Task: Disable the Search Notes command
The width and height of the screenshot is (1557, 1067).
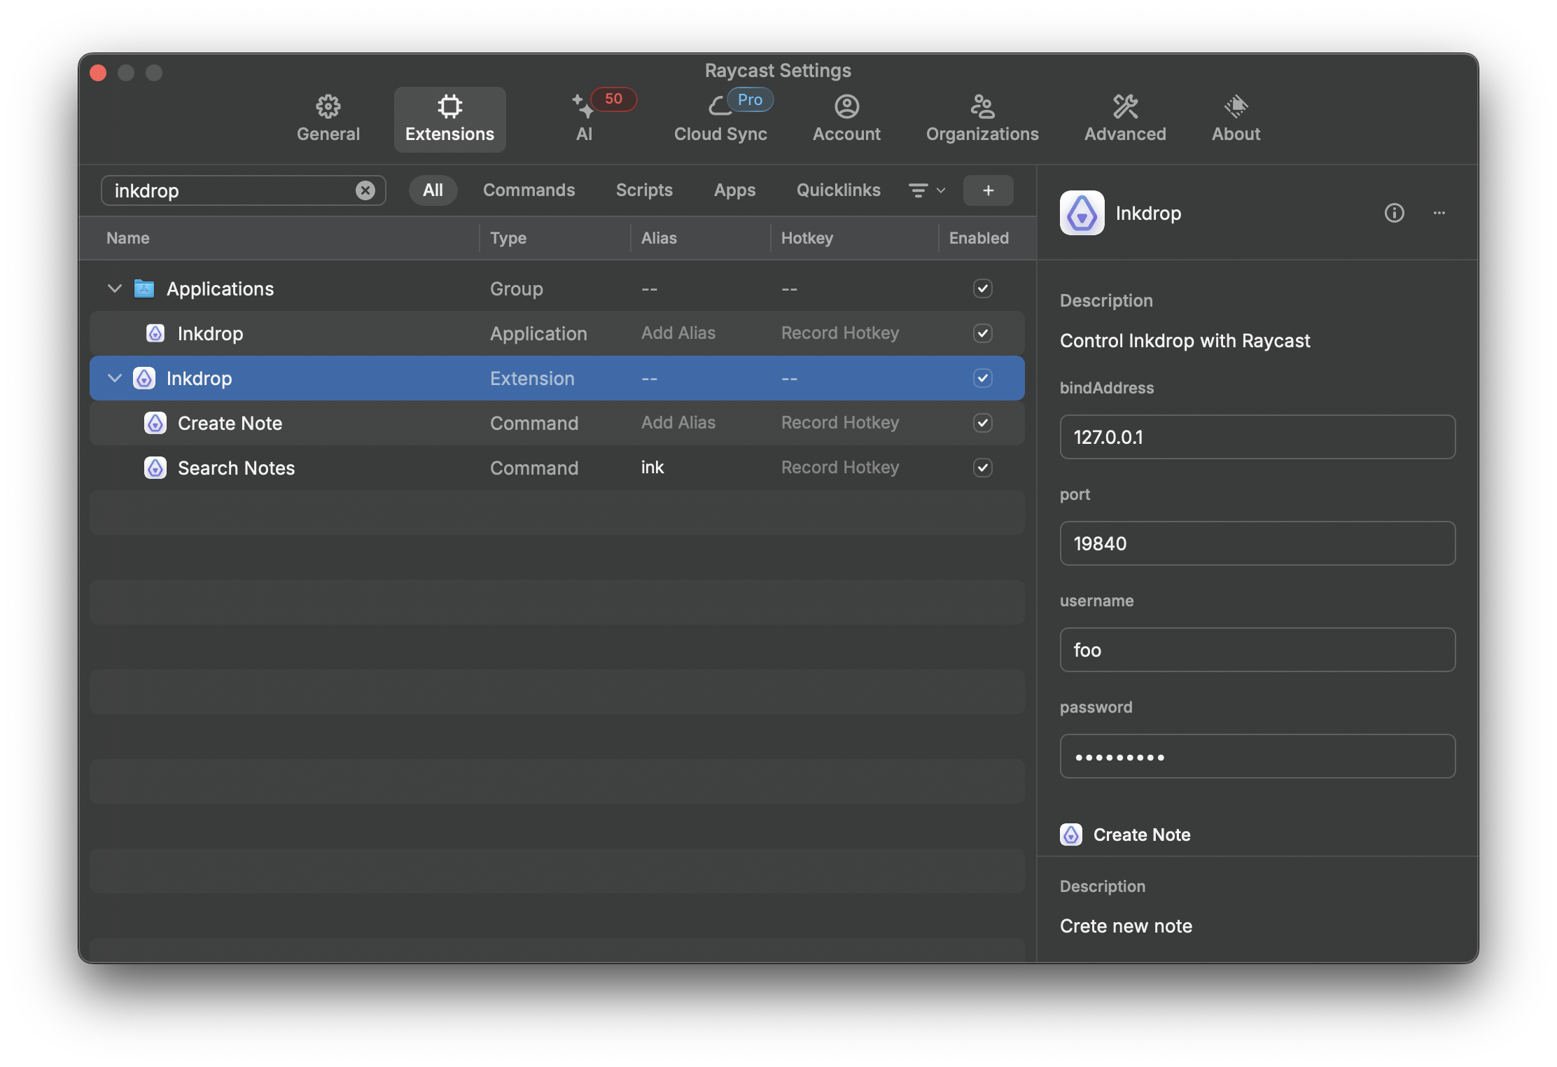Action: click(x=982, y=468)
